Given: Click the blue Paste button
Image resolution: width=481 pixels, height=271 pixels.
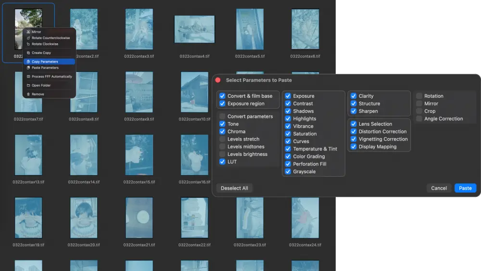Looking at the screenshot, I should [465, 188].
